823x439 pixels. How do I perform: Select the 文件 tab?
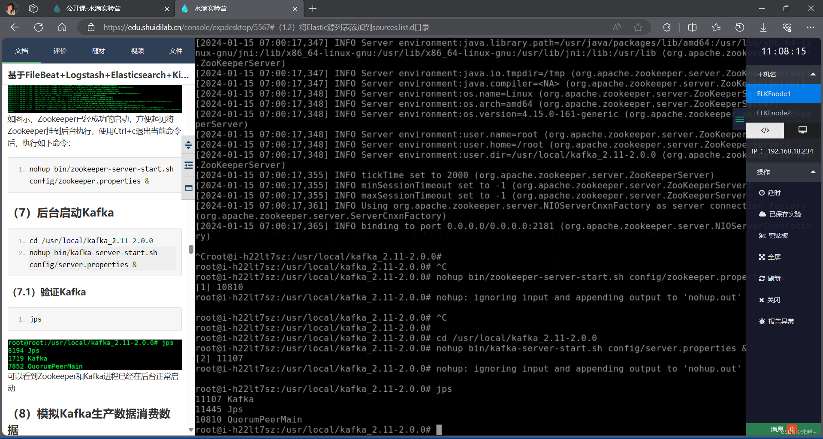(176, 51)
